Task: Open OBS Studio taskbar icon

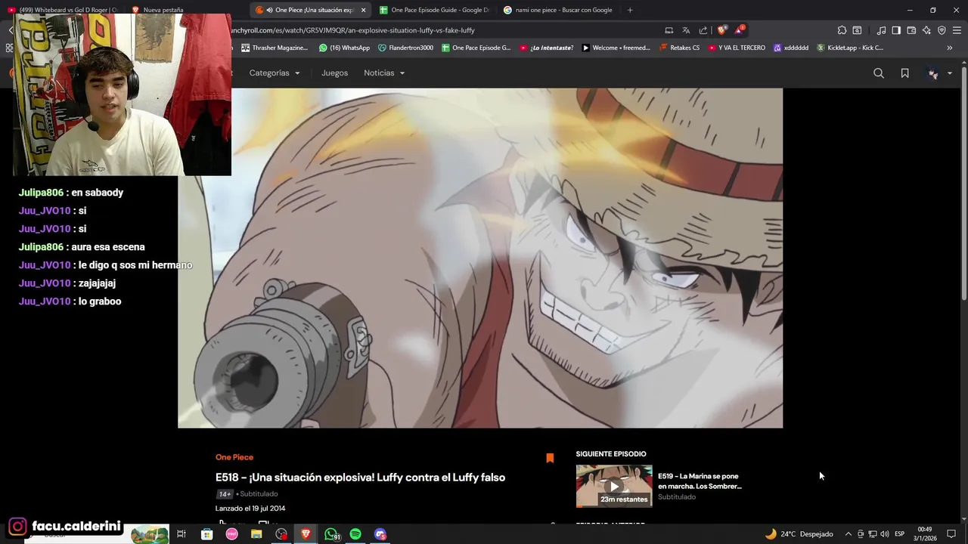Action: pos(281,534)
